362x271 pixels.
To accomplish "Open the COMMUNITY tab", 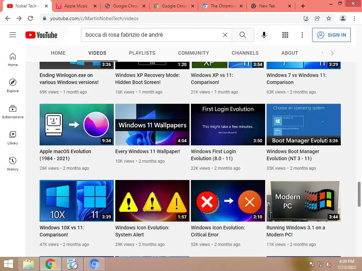I will (193, 53).
